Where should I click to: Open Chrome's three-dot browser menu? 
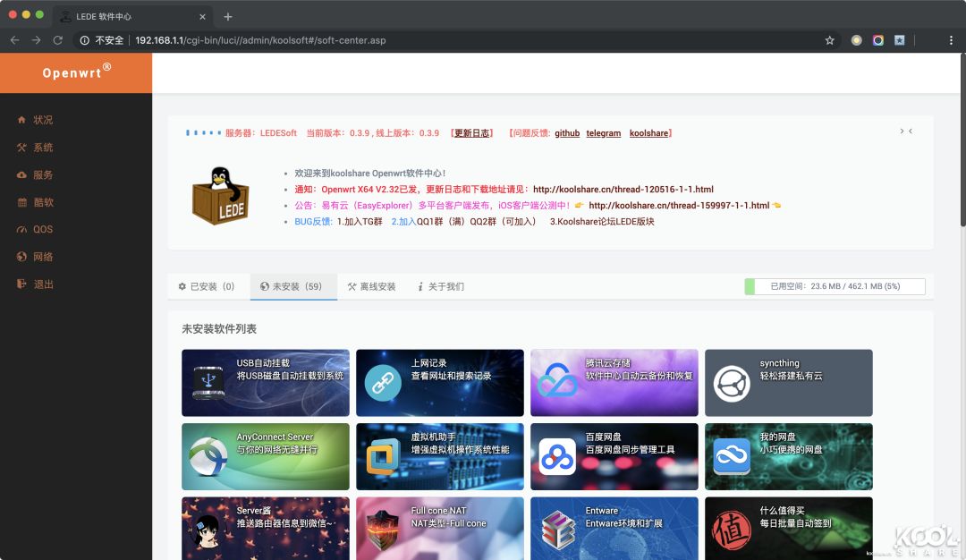click(951, 40)
